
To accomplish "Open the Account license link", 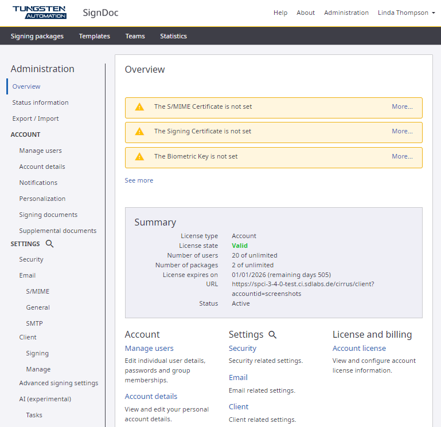I will [x=359, y=348].
